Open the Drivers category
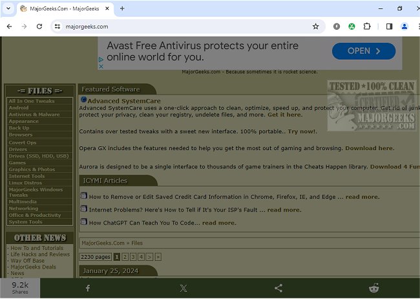 coord(17,149)
